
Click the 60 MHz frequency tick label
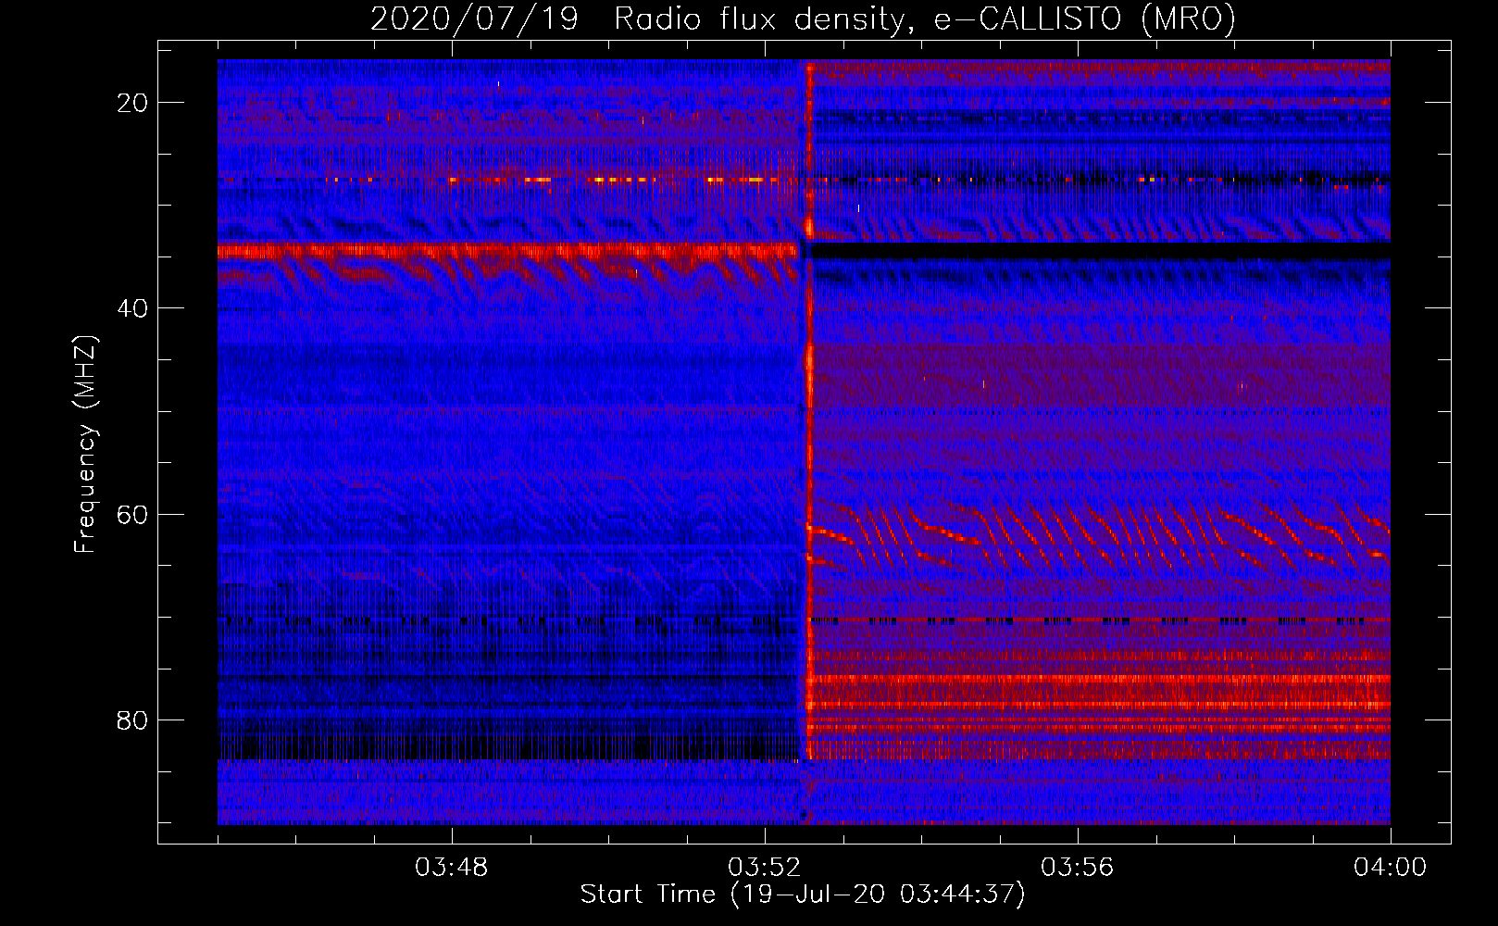click(133, 514)
